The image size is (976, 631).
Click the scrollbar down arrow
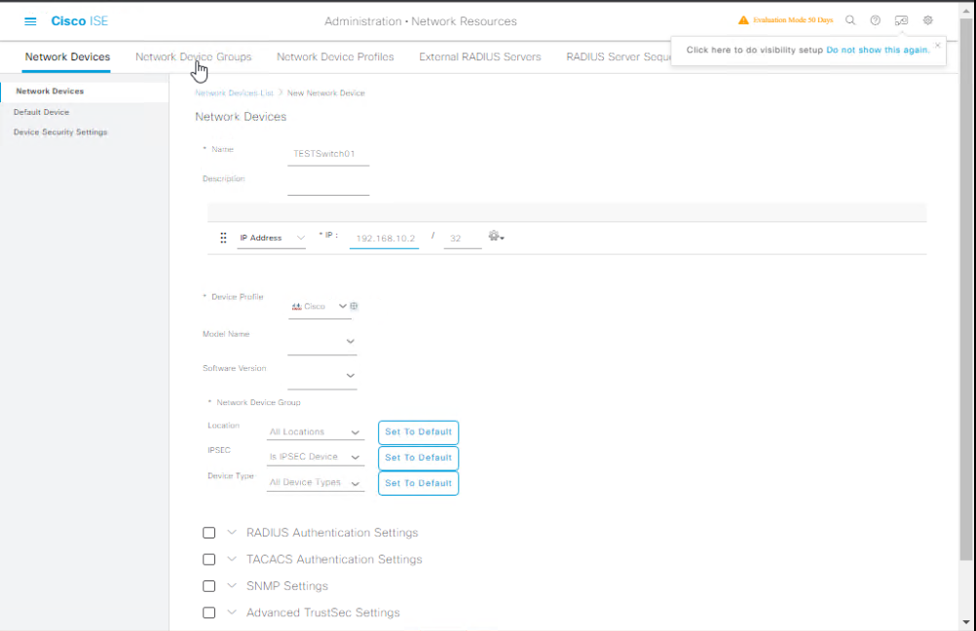(966, 621)
